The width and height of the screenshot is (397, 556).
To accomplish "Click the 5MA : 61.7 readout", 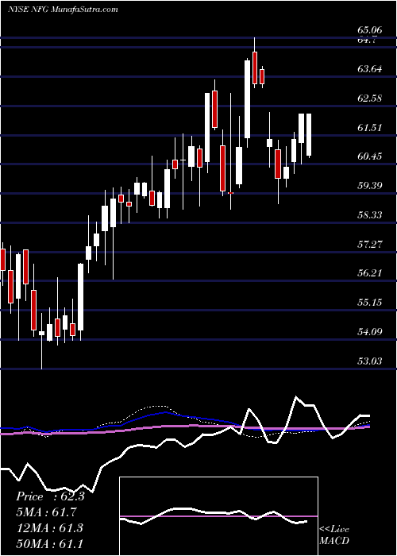I will (46, 512).
